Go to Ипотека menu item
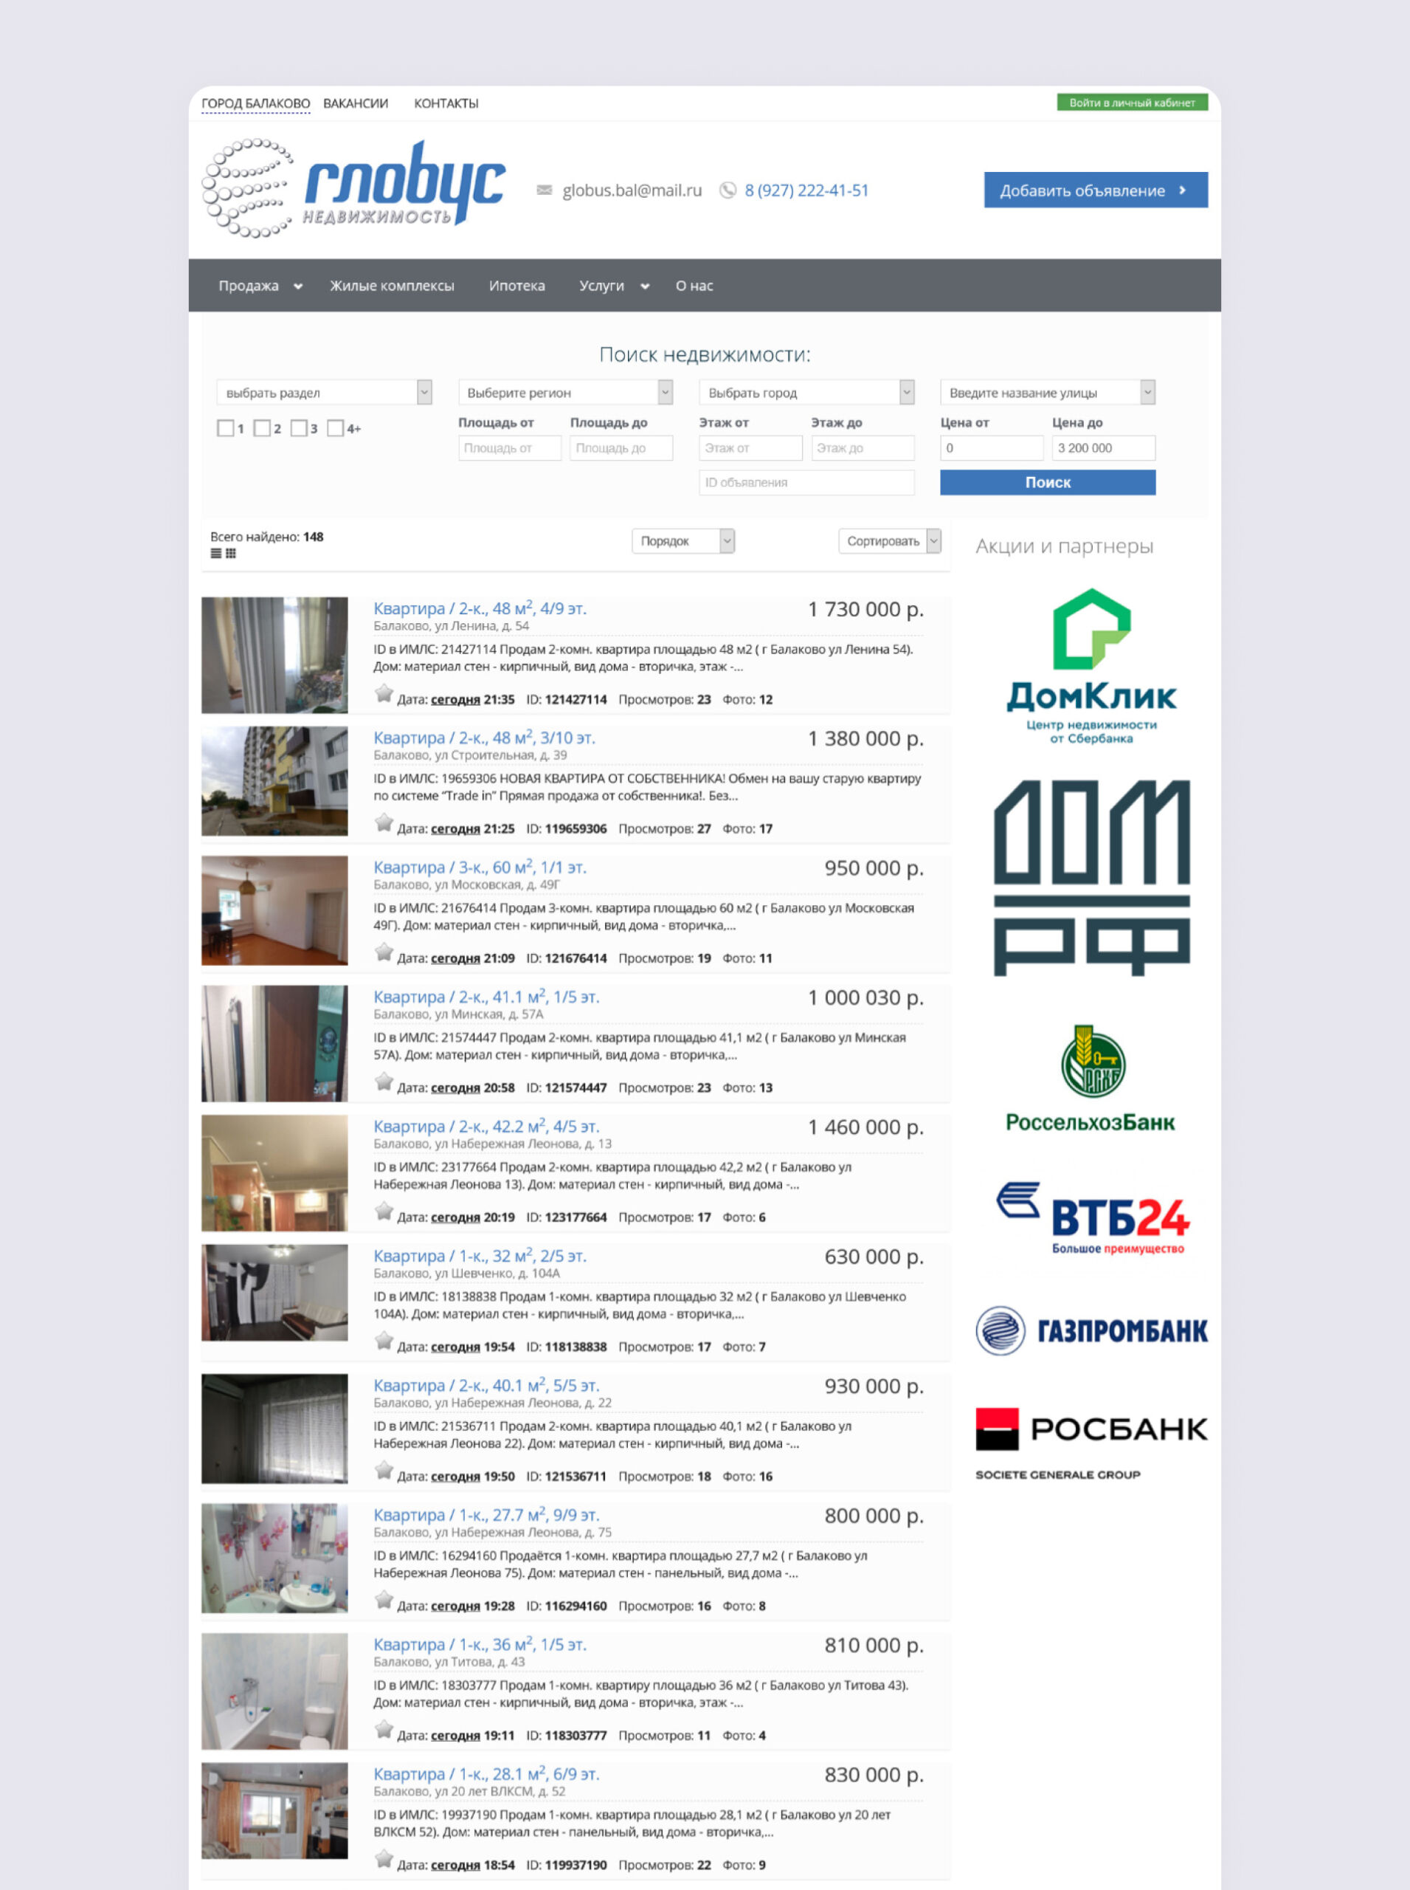1410x1890 pixels. pyautogui.click(x=516, y=286)
